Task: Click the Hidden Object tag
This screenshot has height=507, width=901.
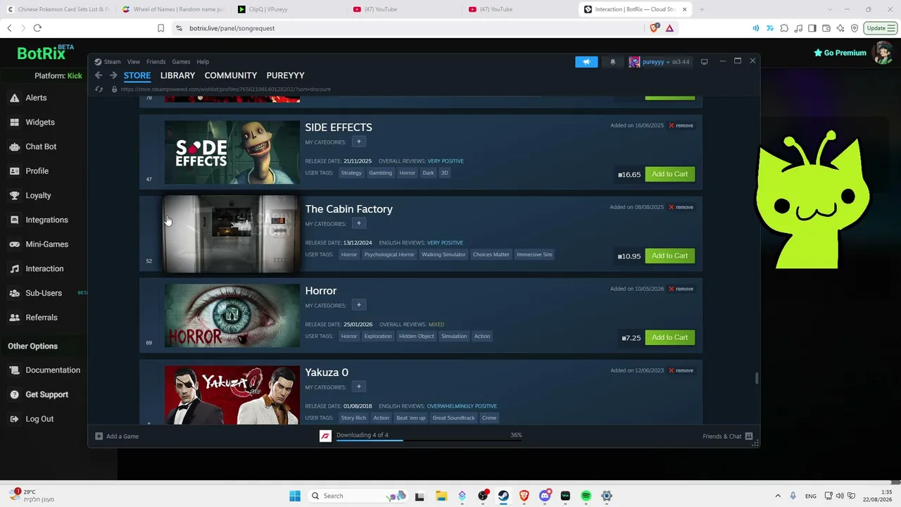Action: (417, 336)
